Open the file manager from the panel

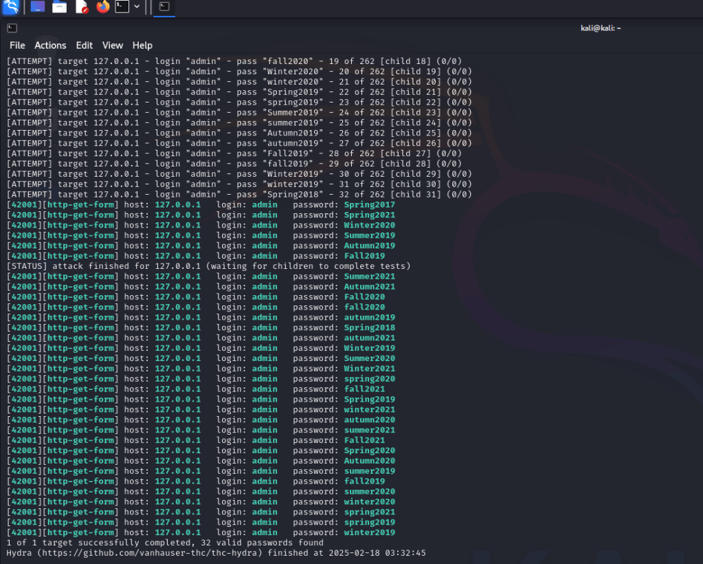[x=60, y=8]
